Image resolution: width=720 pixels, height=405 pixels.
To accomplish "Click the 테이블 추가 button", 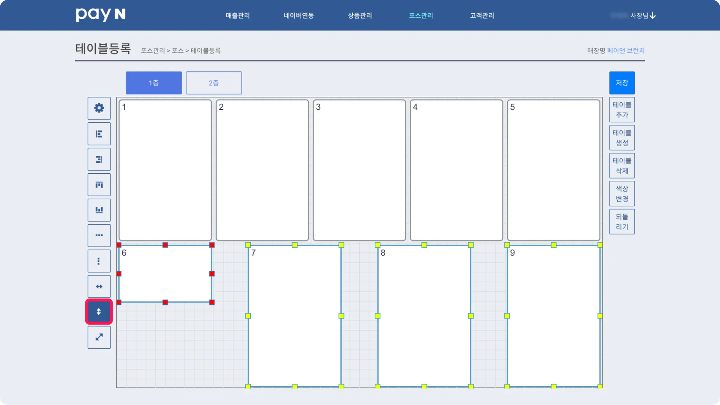I will click(622, 110).
